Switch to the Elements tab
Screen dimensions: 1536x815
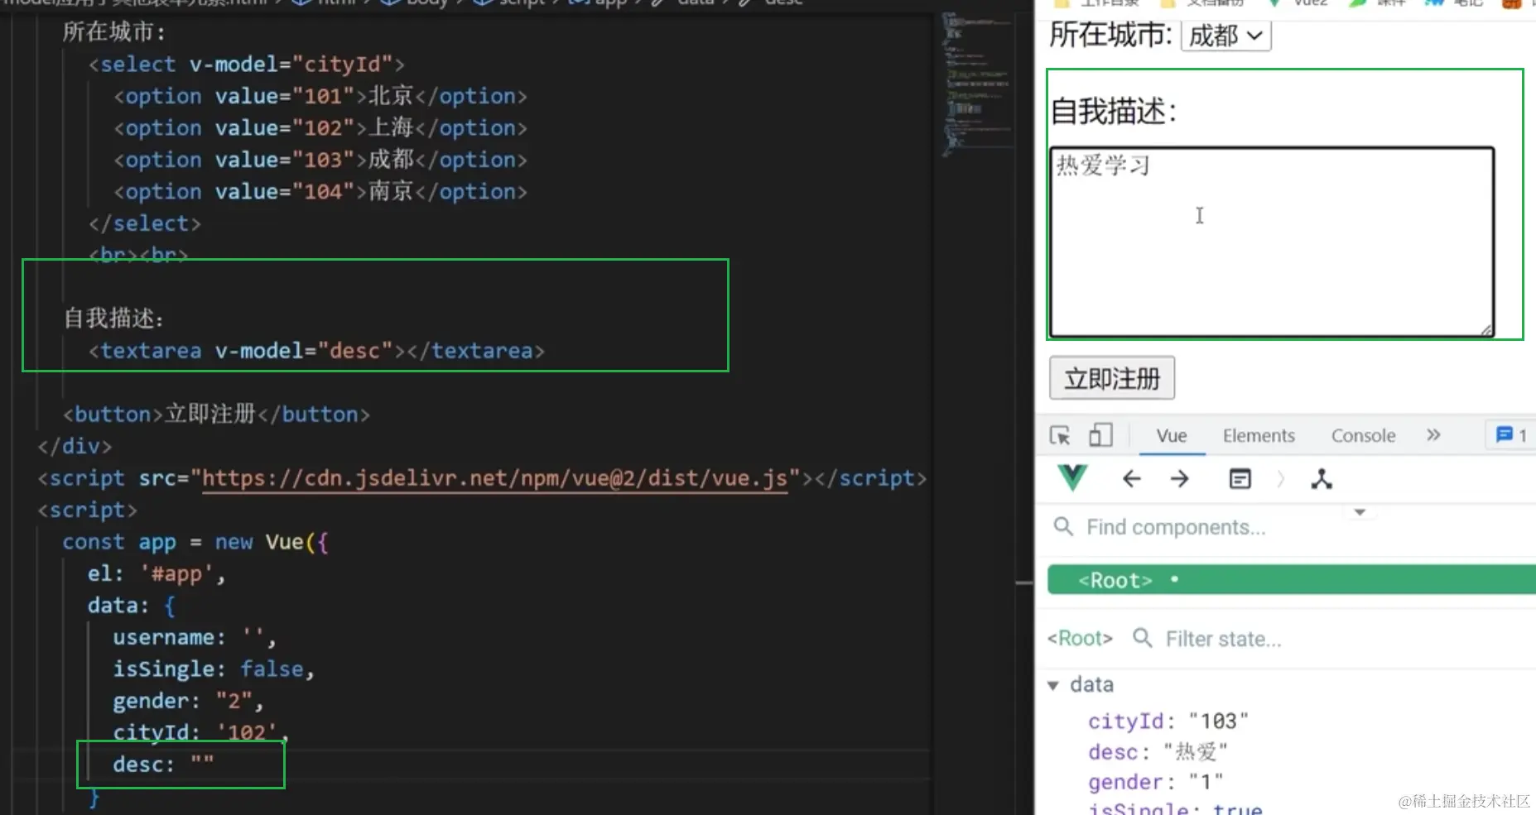(1259, 435)
